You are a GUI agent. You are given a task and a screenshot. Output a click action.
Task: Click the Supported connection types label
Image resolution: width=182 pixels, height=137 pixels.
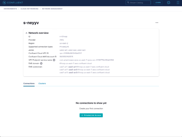tap(41, 47)
